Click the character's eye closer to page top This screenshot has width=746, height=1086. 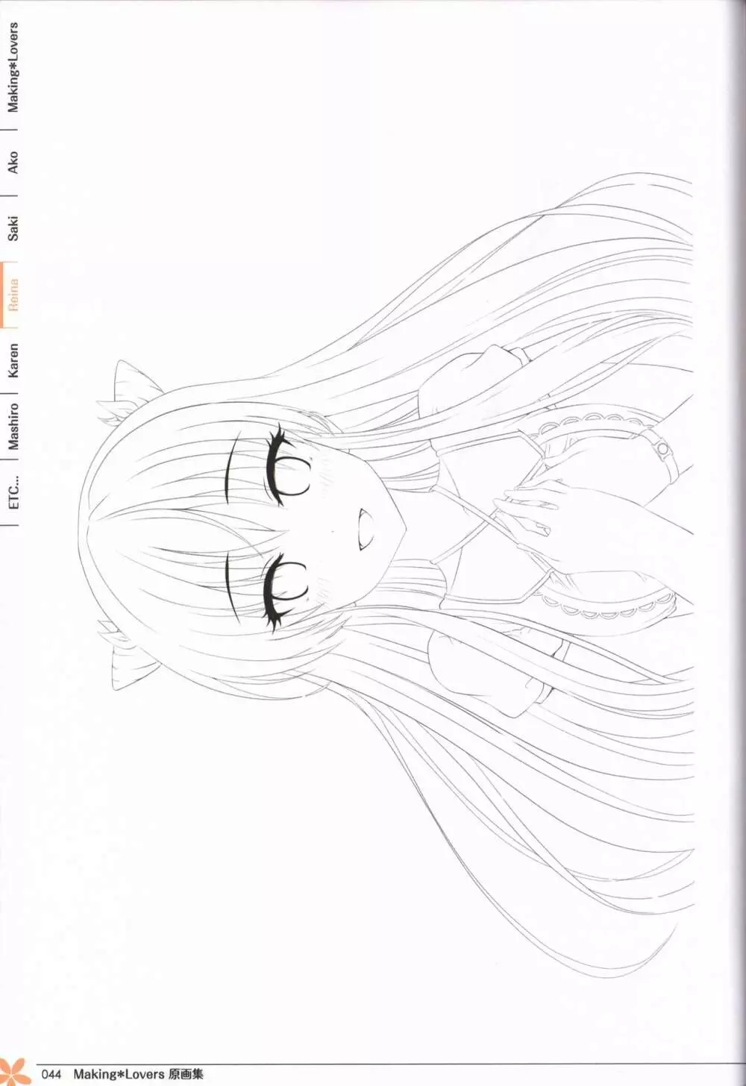pyautogui.click(x=287, y=468)
